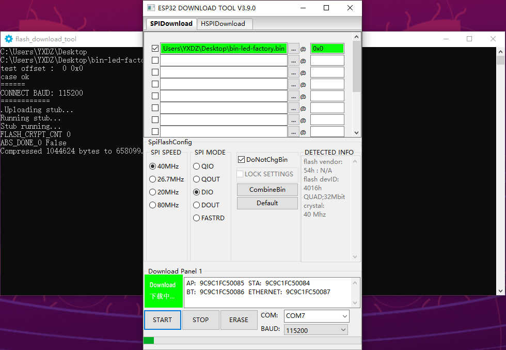
Task: Choose DIO SPI mode
Action: [203, 192]
